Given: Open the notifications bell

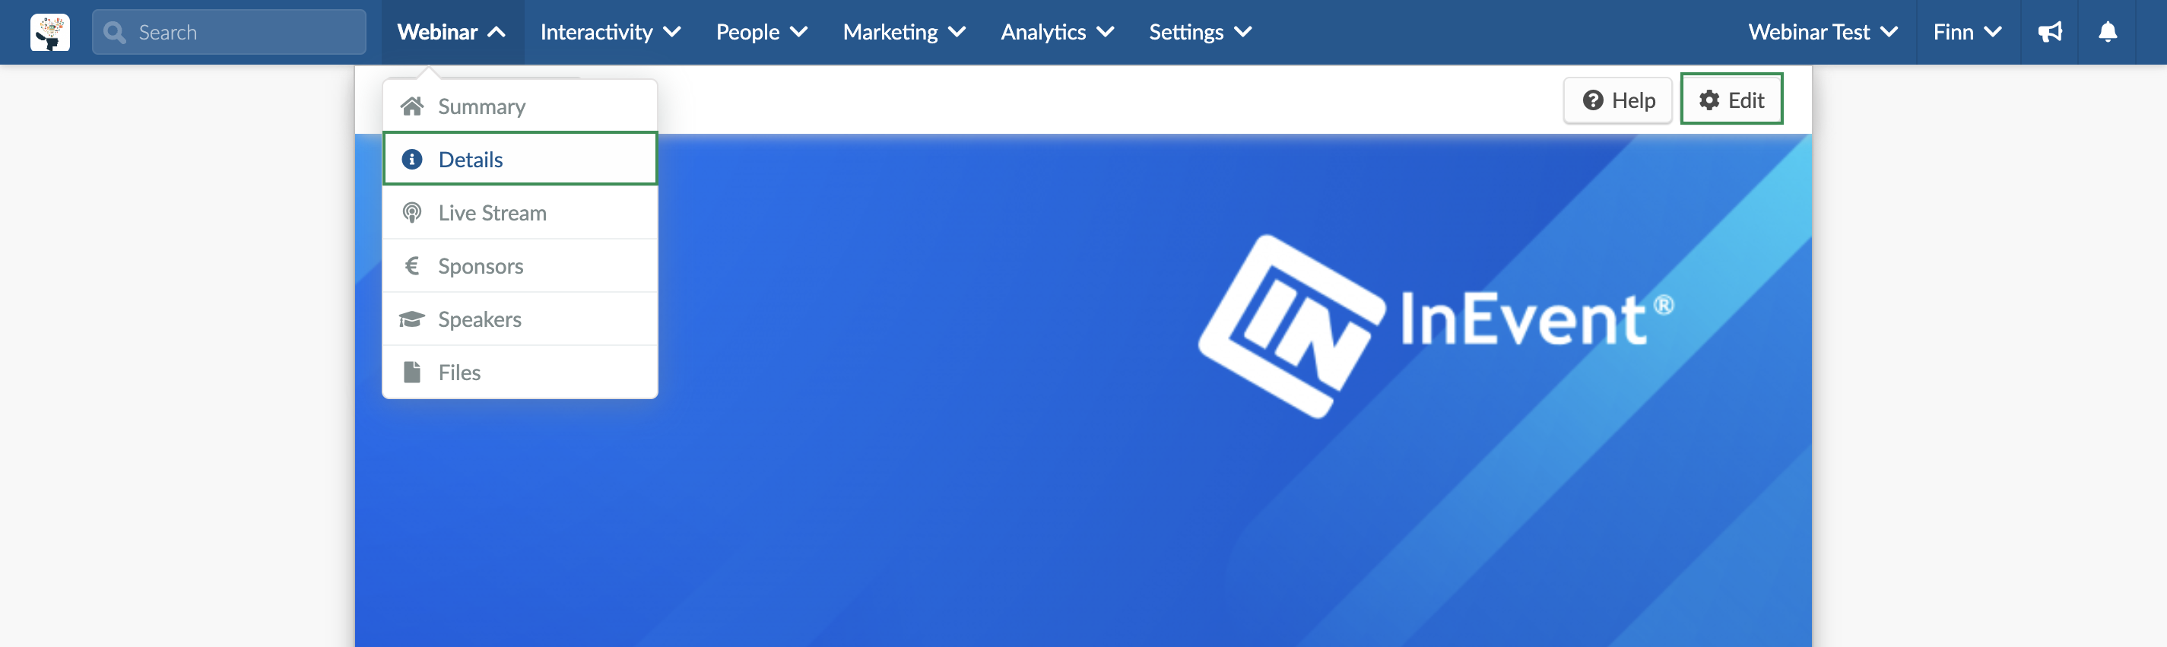Looking at the screenshot, I should (x=2107, y=32).
